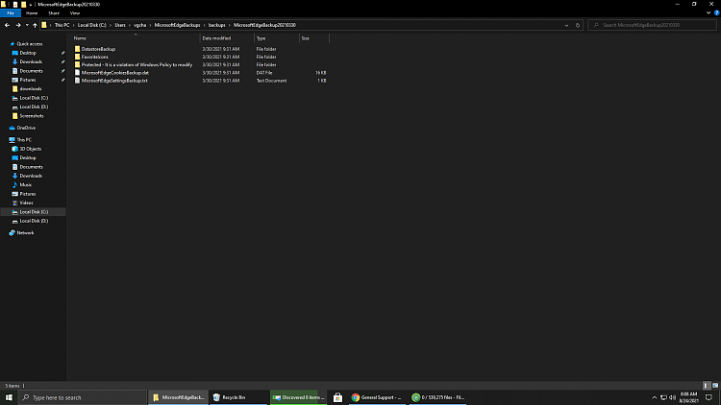Image resolution: width=721 pixels, height=405 pixels.
Task: Click the Back navigation arrow
Action: [x=7, y=25]
